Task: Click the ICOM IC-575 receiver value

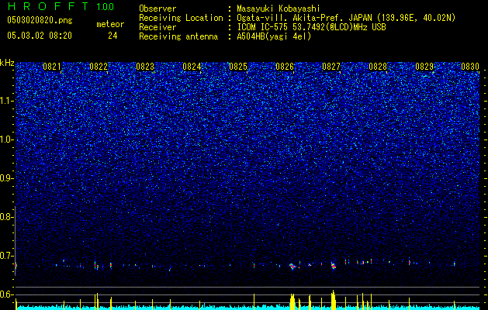Action: pos(311,27)
